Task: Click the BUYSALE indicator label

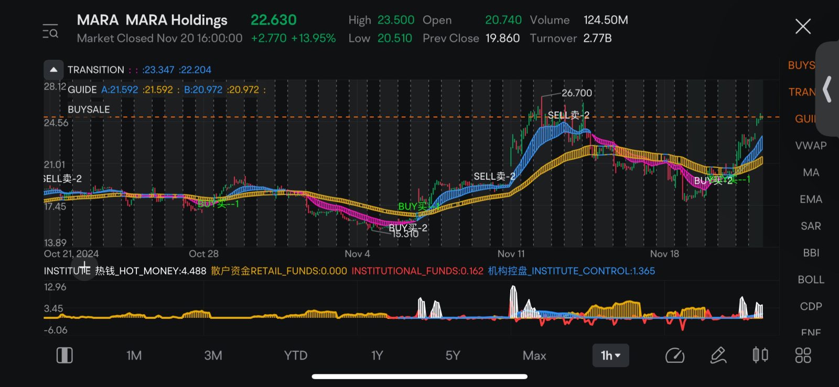Action: coord(89,109)
